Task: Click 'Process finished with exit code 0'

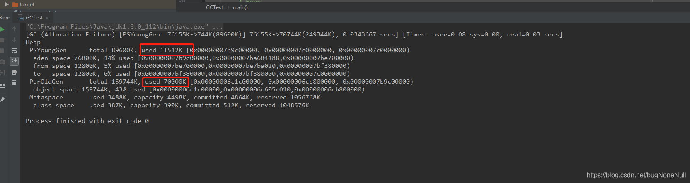Action: point(87,121)
